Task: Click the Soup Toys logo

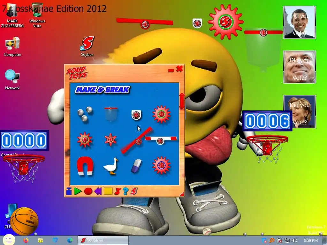Action: pyautogui.click(x=77, y=73)
